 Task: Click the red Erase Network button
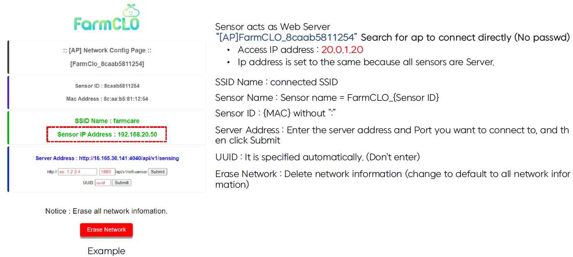(x=106, y=230)
